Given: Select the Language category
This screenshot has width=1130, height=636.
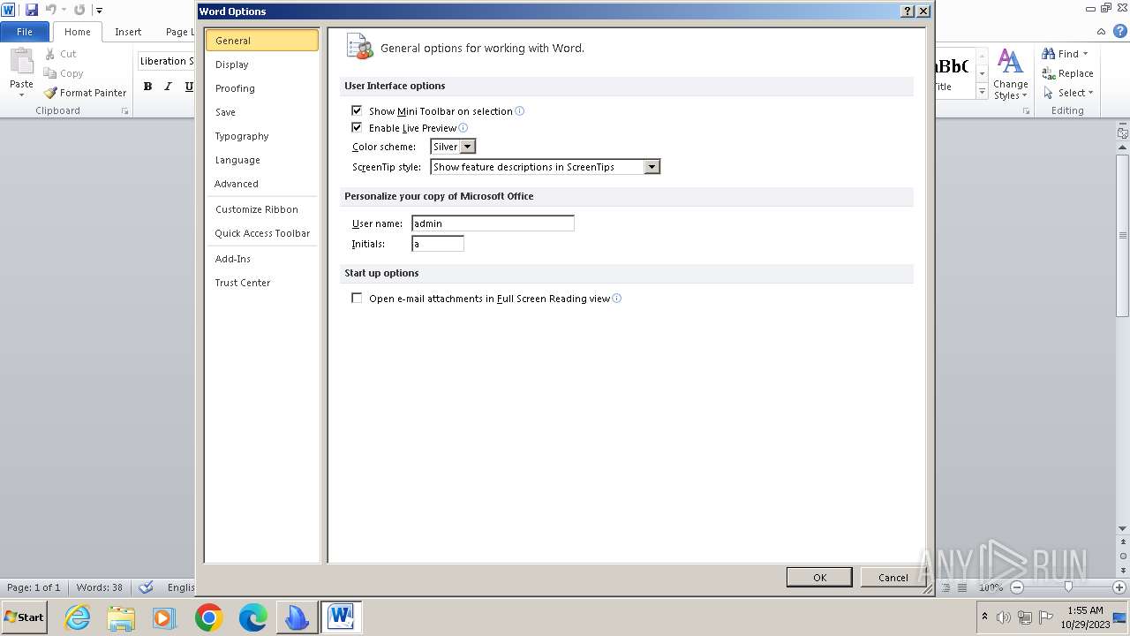Looking at the screenshot, I should pyautogui.click(x=261, y=160).
